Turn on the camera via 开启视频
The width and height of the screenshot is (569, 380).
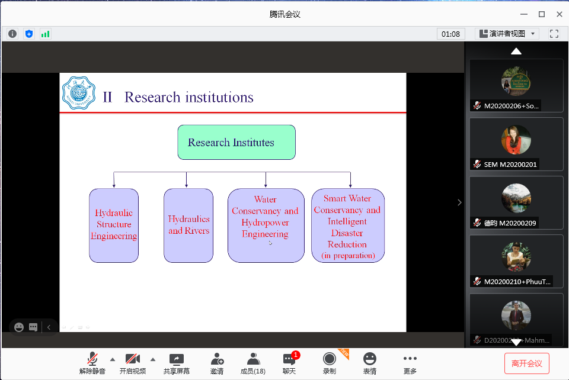(133, 363)
